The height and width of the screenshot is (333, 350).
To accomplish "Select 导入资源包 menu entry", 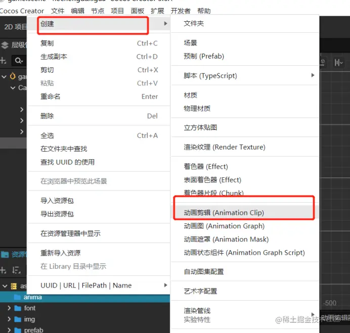I will click(99, 201).
